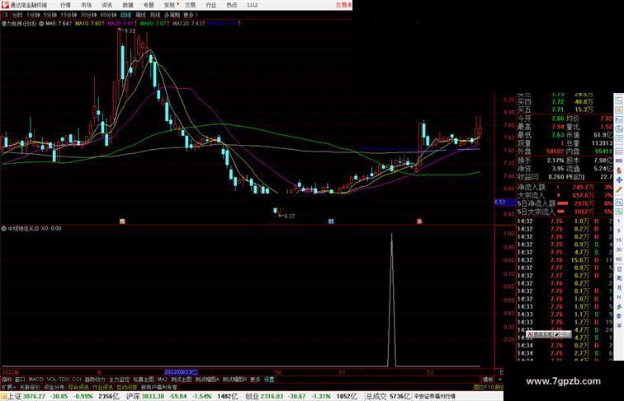Click the 指标 button in indicator bar
This screenshot has height=401, width=624.
[x=7, y=380]
